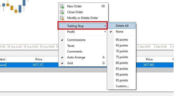Open Custom... trailing stop dialog

pos(122,86)
